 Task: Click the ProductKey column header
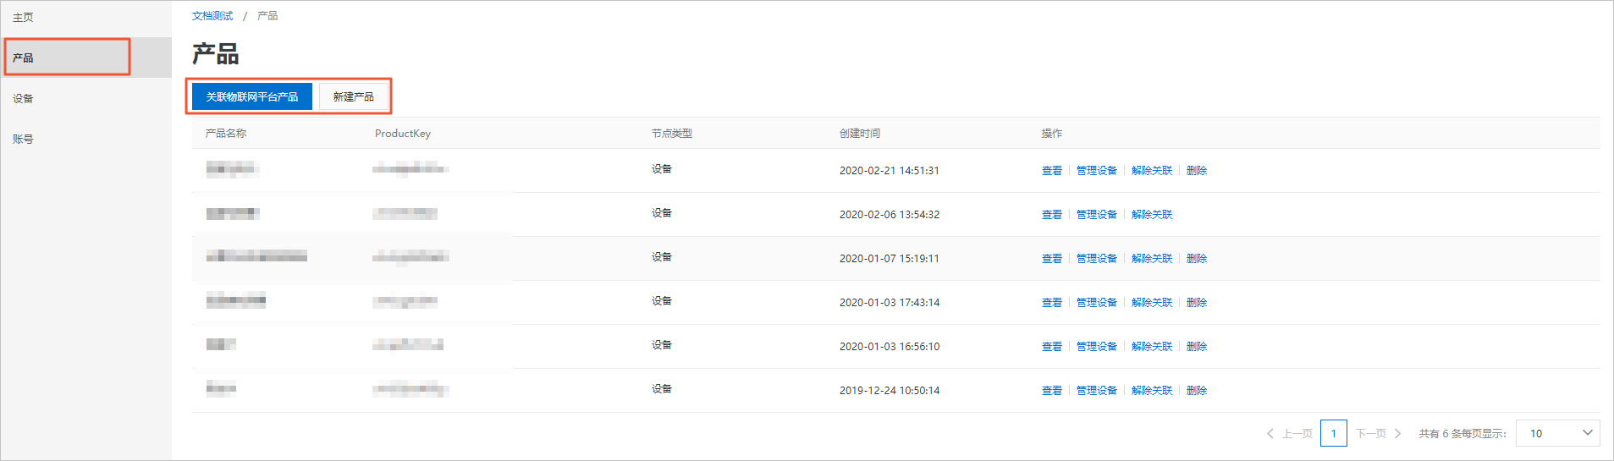click(x=403, y=134)
